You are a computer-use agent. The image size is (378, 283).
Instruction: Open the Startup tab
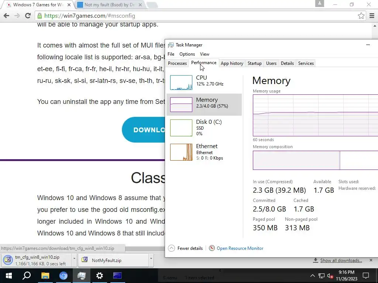click(x=255, y=63)
